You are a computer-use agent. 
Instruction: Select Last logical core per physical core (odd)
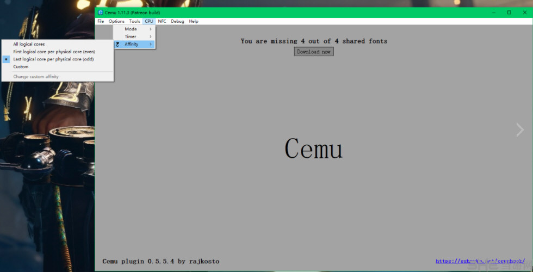[x=58, y=59]
